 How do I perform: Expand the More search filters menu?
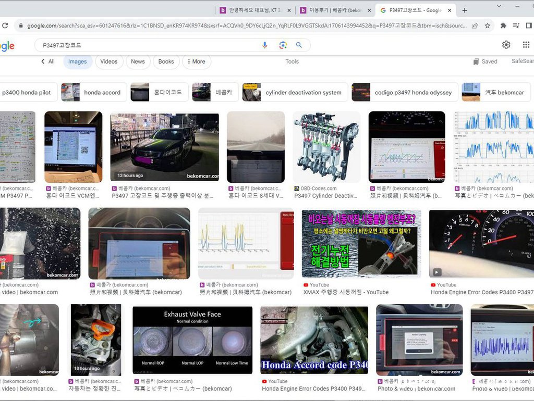click(197, 61)
